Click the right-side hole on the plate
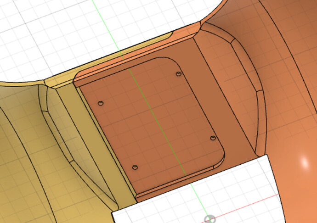 point(213,138)
